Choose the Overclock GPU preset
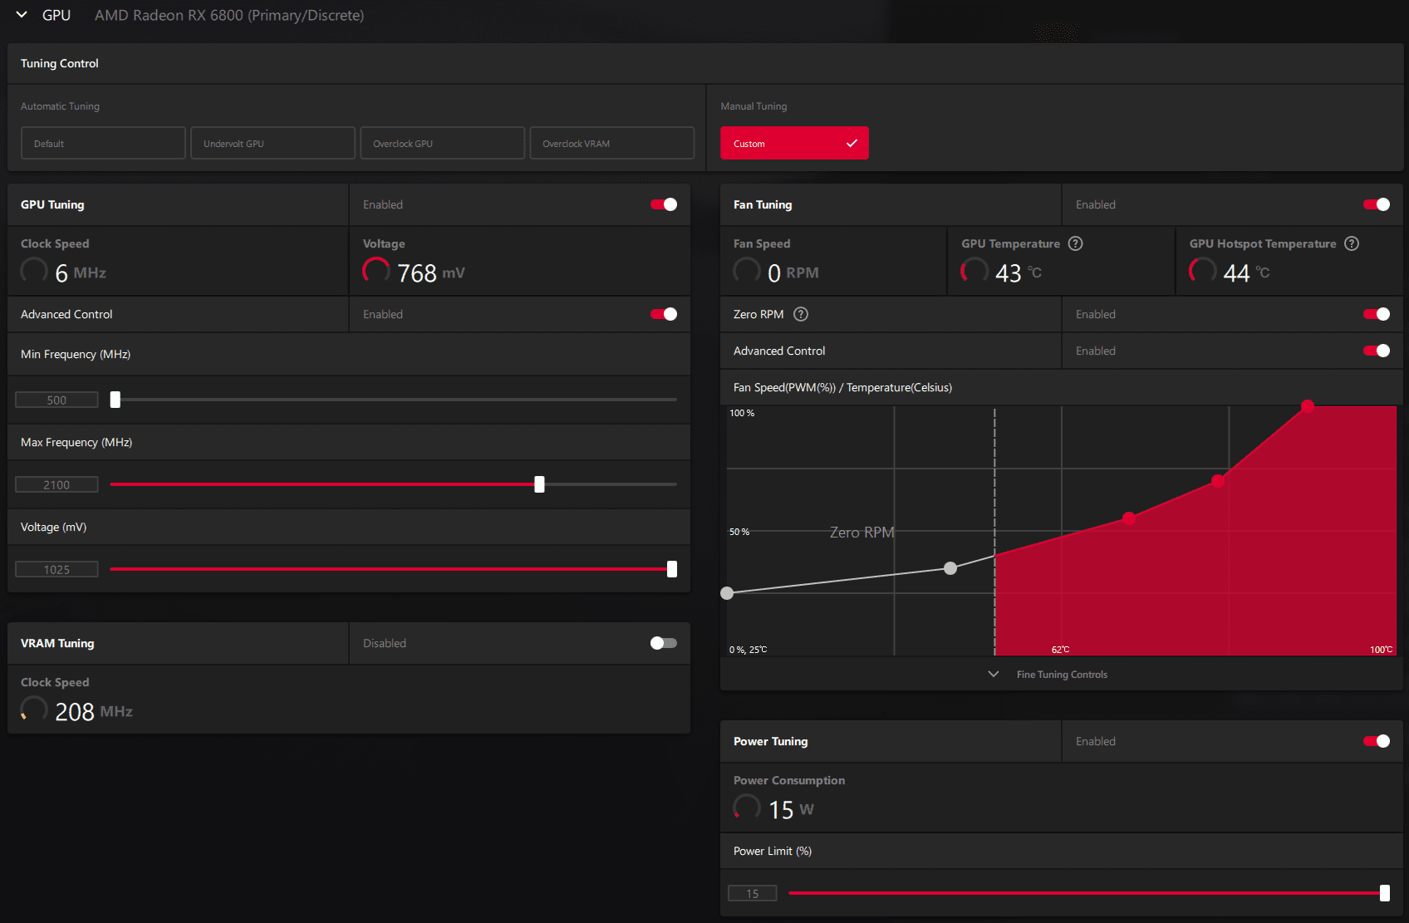 (443, 143)
